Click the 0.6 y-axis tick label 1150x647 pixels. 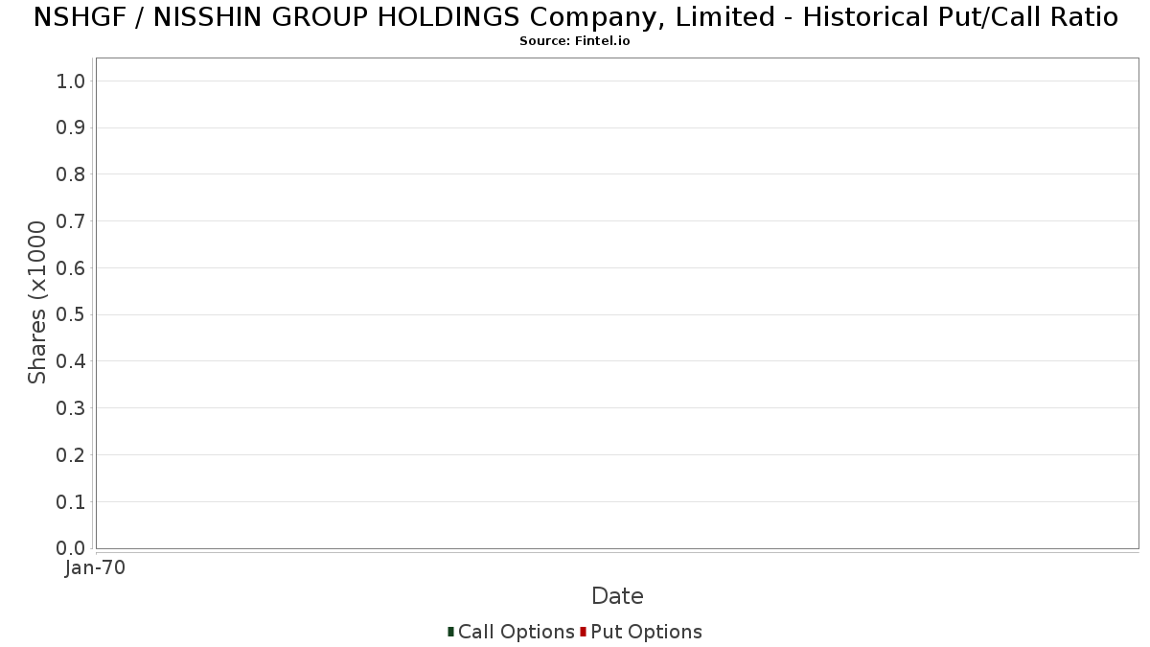[71, 268]
